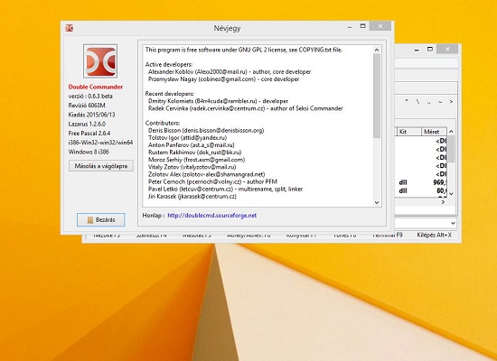497x361 pixels.
Task: Click 'verzió : 0.6.3 beta' text
Action: tap(90, 96)
